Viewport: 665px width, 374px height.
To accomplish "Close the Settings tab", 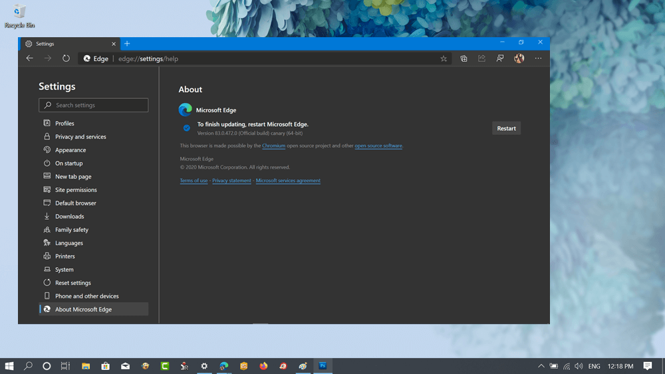I will [x=114, y=44].
